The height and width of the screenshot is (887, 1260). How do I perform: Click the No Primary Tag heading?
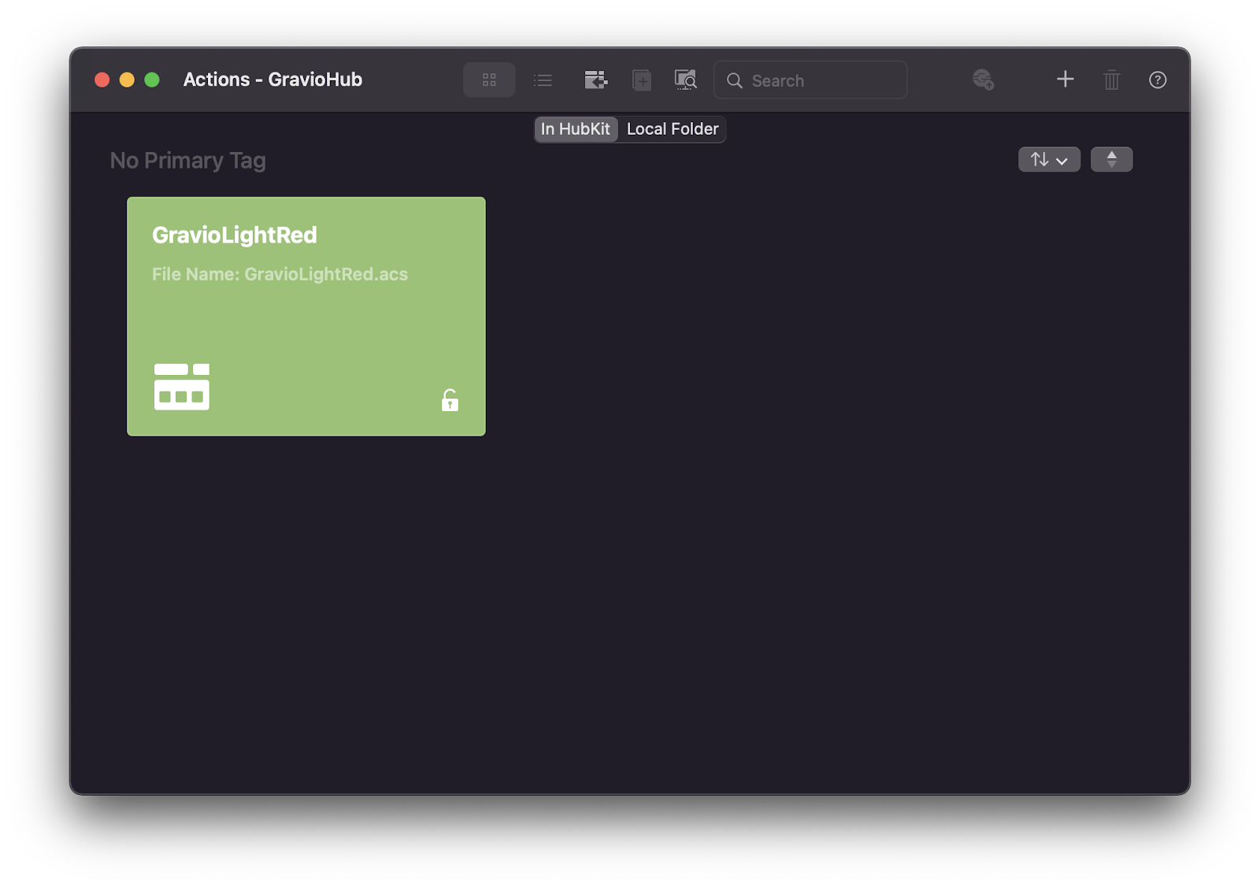[187, 160]
